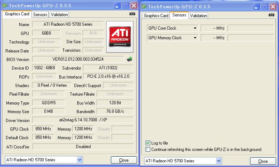Image resolution: width=279 pixels, height=167 pixels.
Task: Click the ATI Radeon logo image
Action: pyautogui.click(x=120, y=37)
